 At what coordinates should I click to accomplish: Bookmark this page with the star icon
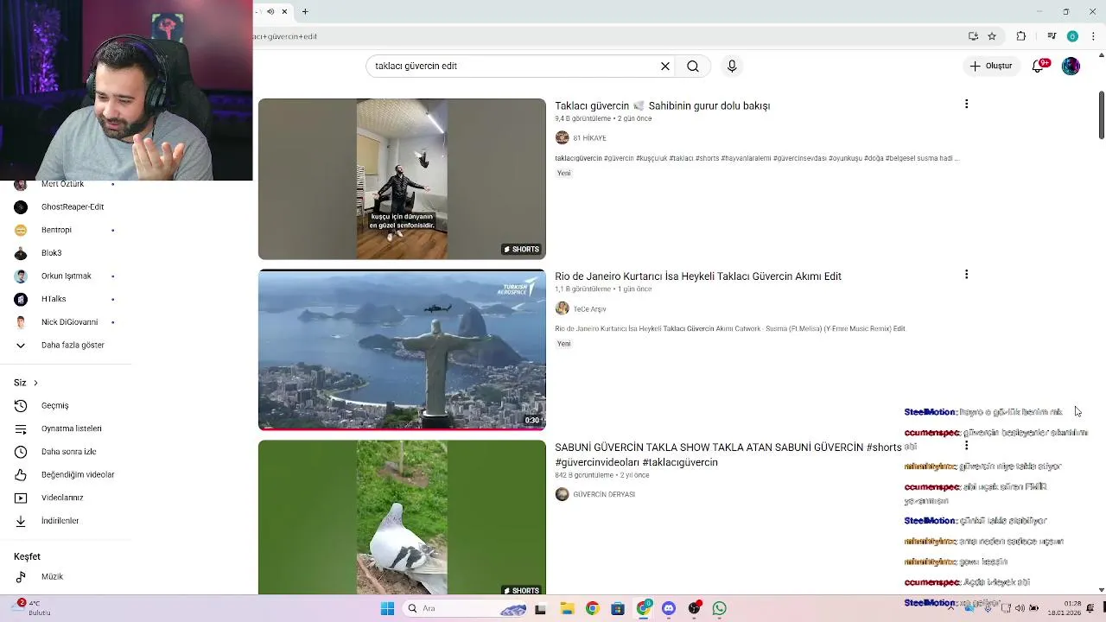pos(992,36)
